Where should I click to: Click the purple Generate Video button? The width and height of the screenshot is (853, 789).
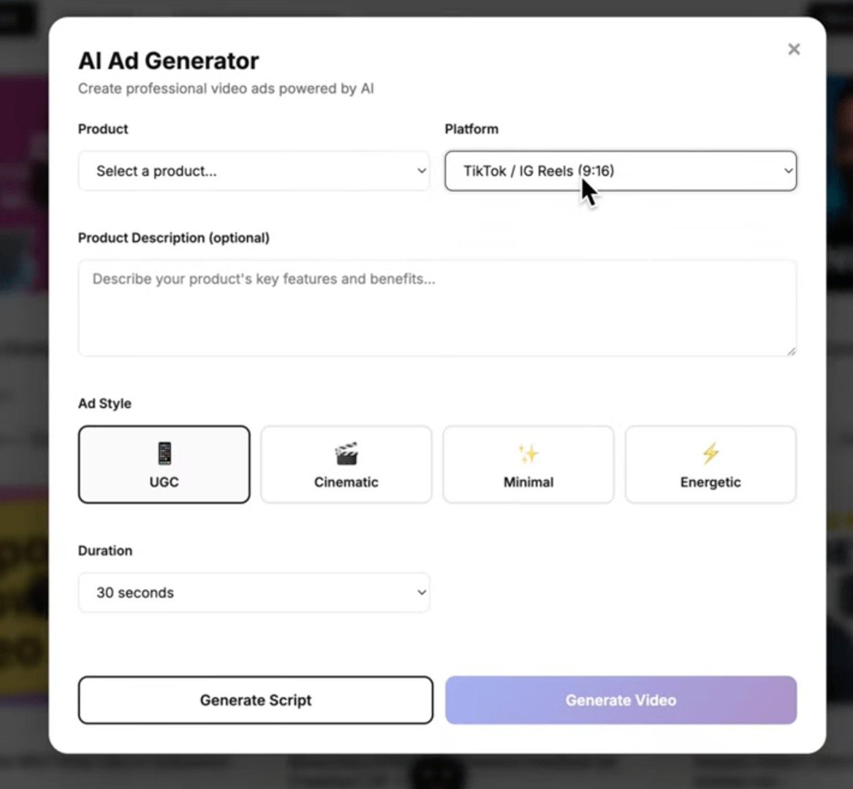pyautogui.click(x=621, y=700)
